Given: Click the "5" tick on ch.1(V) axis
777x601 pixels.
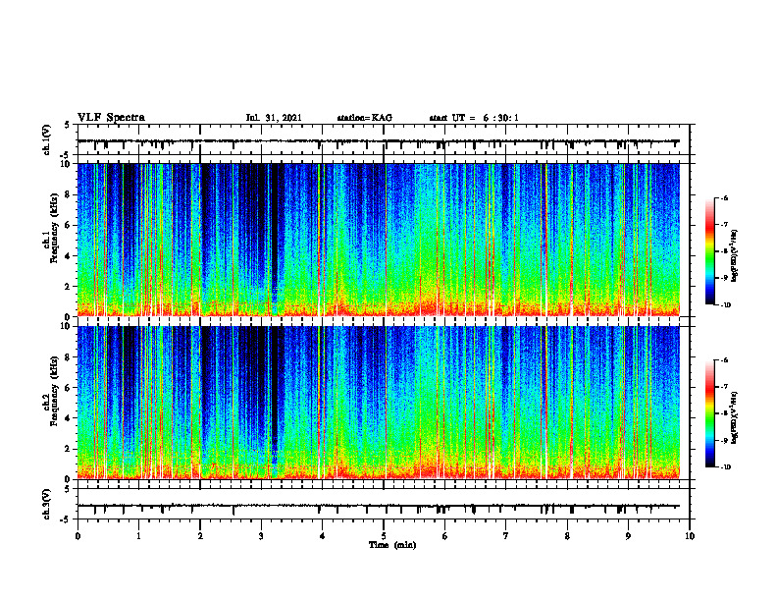Looking at the screenshot, I should (x=68, y=125).
